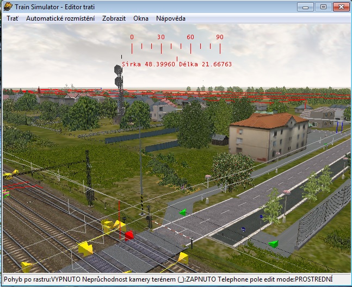Viewport: 352px width, 287px height.
Task: Click compass heading label 90
Action: 220,37
